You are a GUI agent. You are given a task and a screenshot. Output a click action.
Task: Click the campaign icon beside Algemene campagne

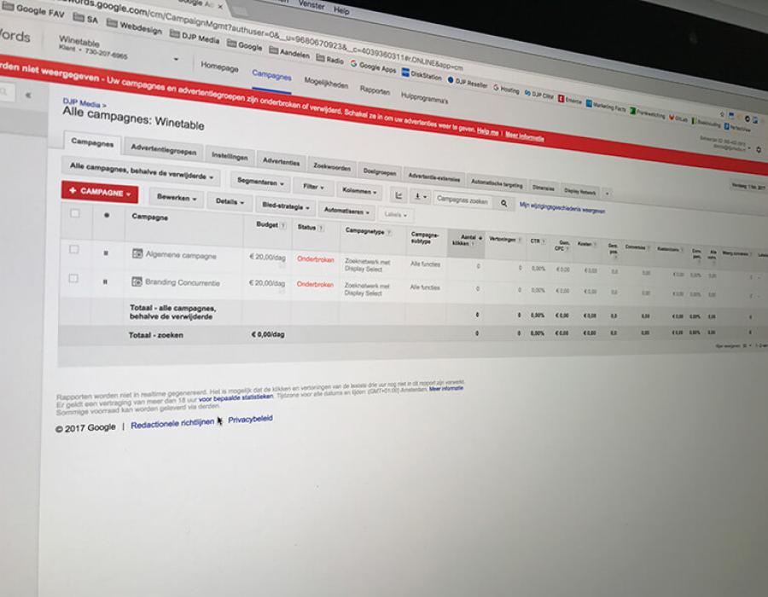[x=137, y=253]
